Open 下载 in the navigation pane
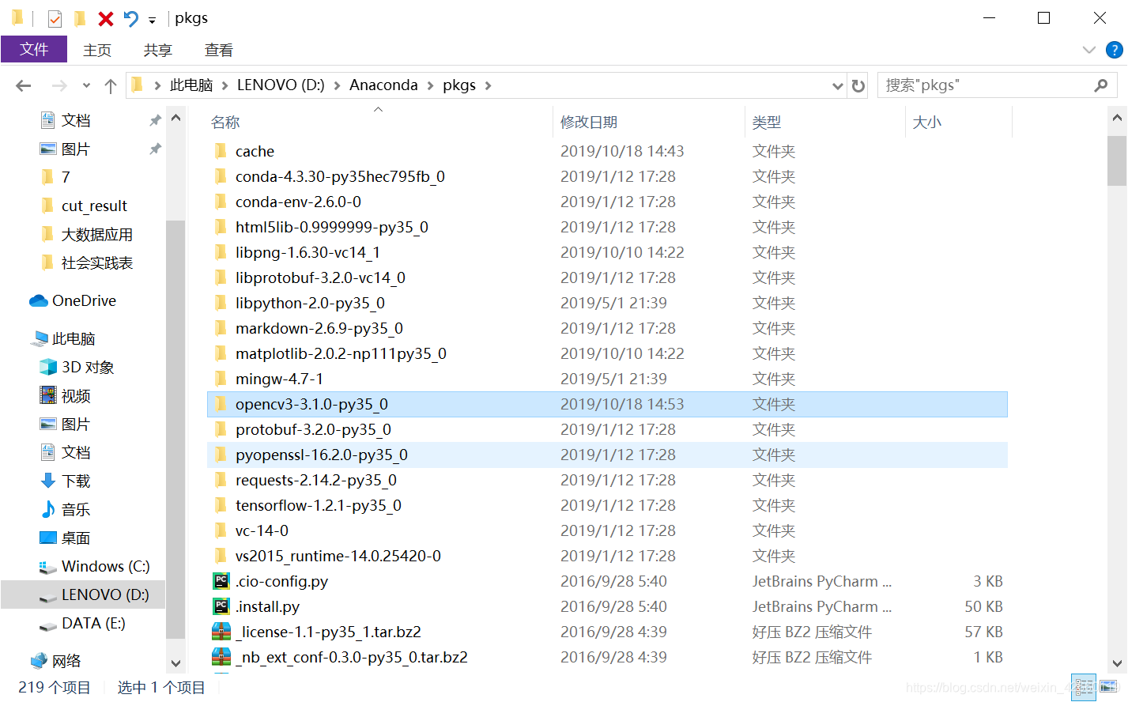The height and width of the screenshot is (702, 1128). coord(76,481)
